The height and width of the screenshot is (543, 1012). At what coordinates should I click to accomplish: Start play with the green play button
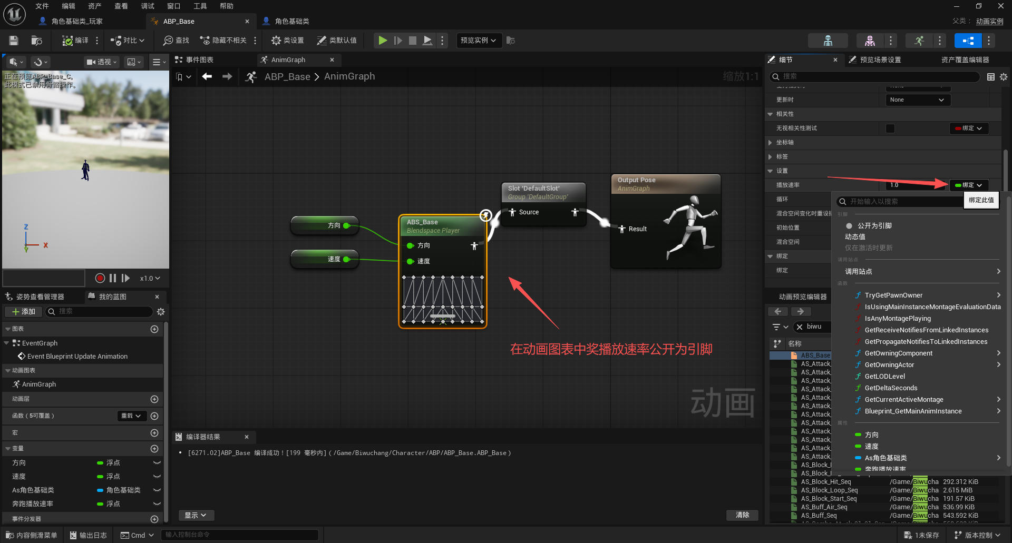coord(383,41)
